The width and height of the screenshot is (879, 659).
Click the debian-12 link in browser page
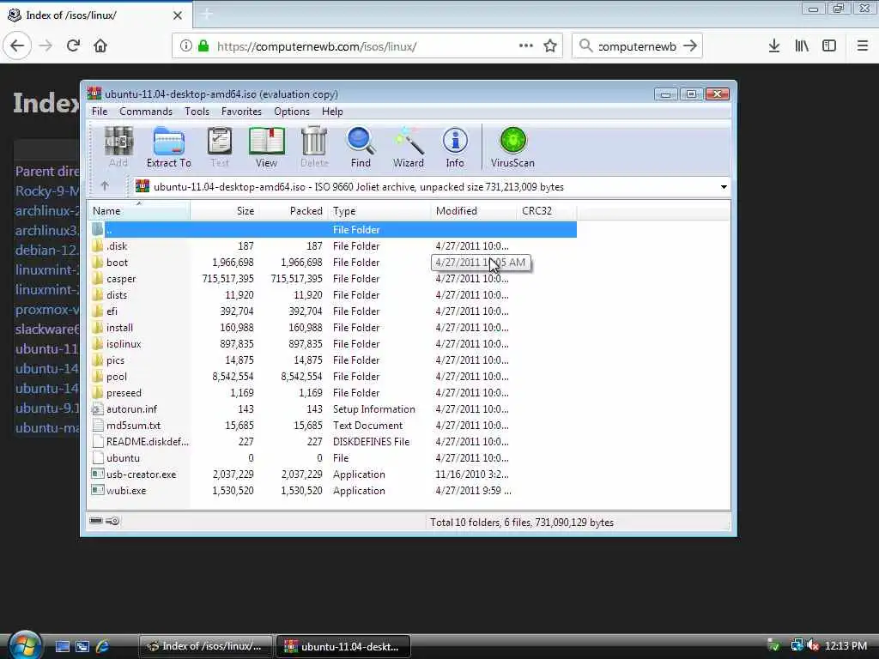[47, 251]
